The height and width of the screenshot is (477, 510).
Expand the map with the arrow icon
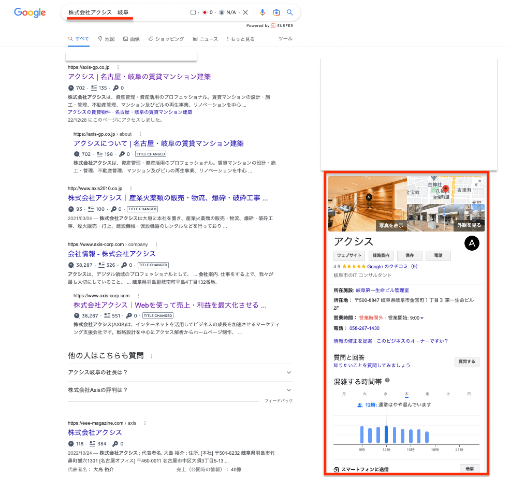[478, 182]
